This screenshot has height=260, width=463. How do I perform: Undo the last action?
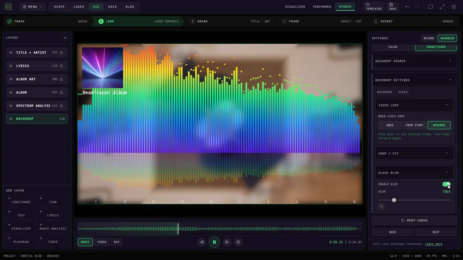407,7
